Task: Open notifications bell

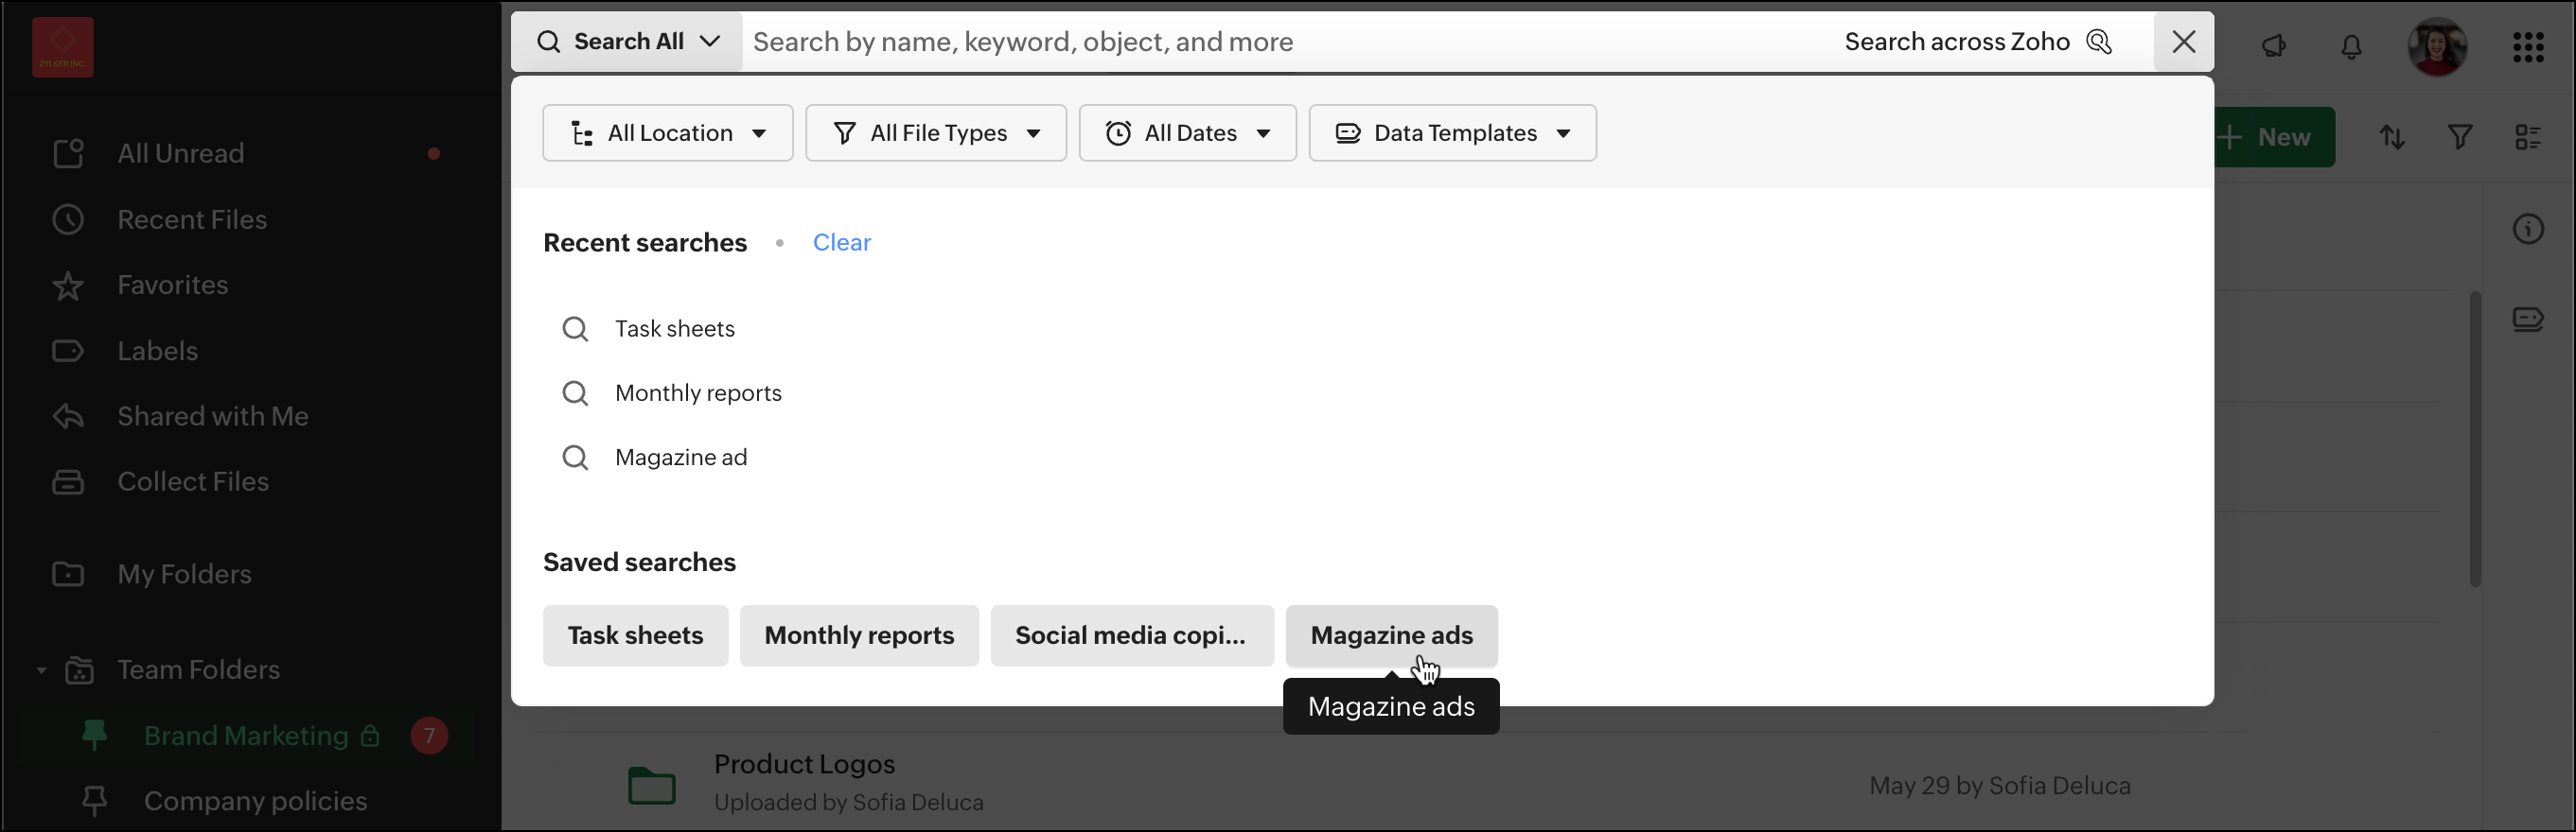Action: click(2352, 46)
